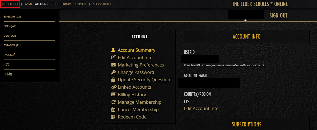
Task: Open the Accessibility navigation item
Action: pos(102,4)
